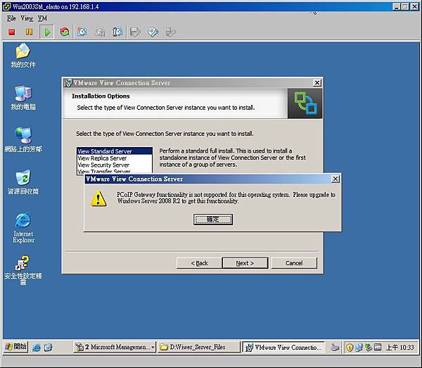Select View Replica Server list item
Image resolution: width=422 pixels, height=368 pixels.
pyautogui.click(x=115, y=158)
